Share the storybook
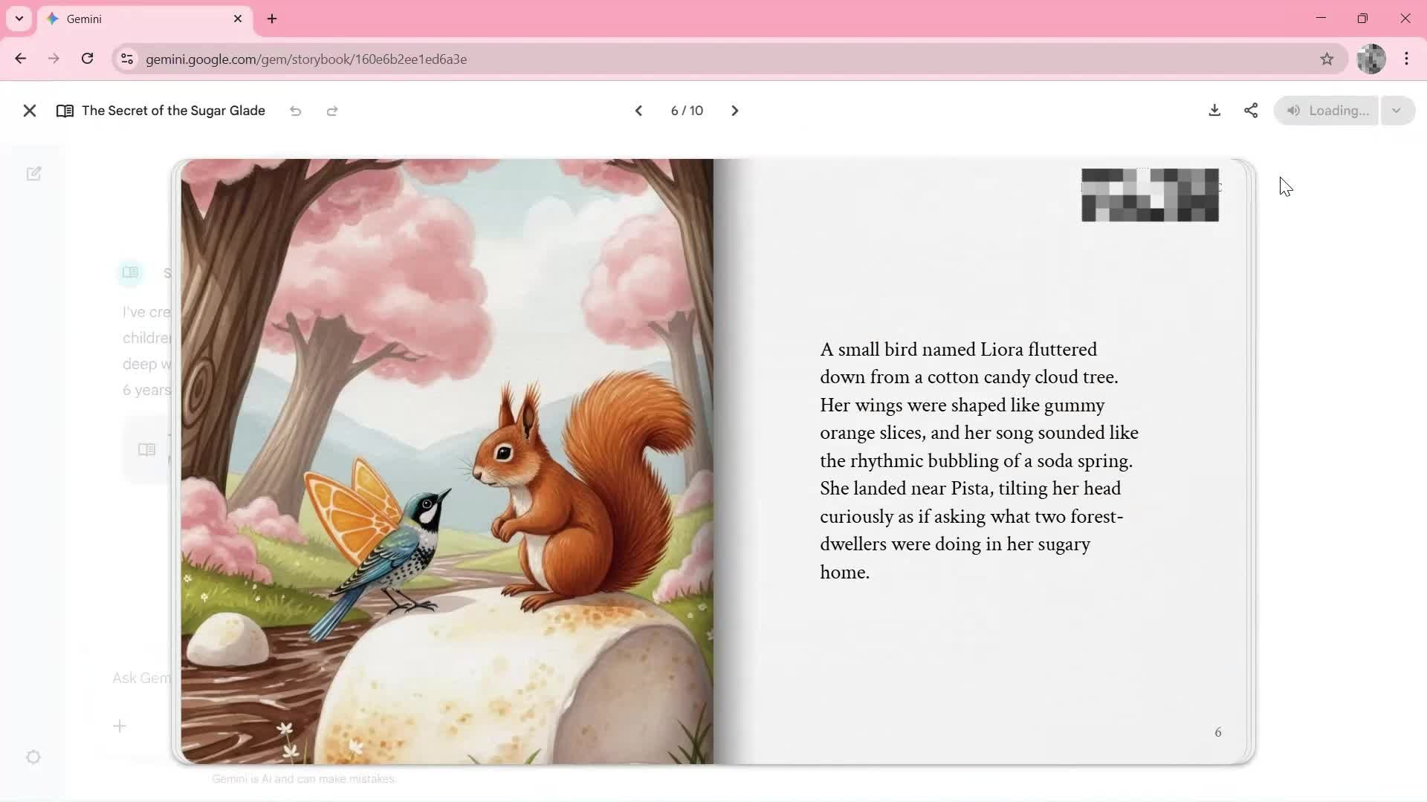Image resolution: width=1427 pixels, height=802 pixels. click(1251, 111)
